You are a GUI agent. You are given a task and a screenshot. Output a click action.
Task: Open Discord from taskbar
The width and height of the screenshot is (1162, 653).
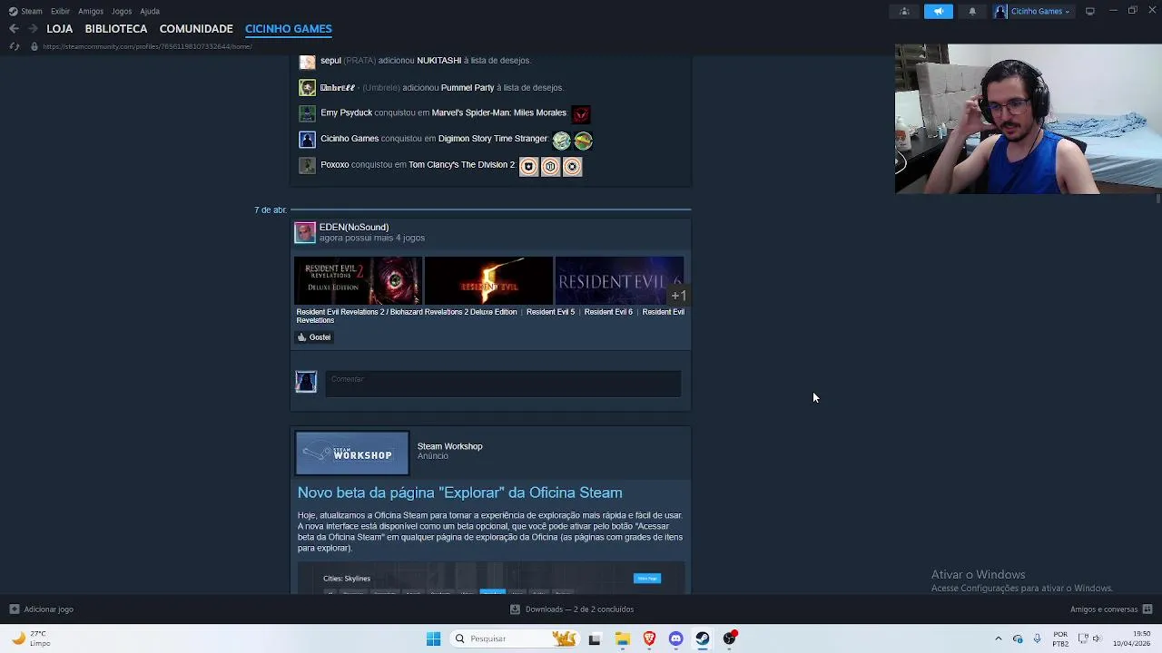pos(675,638)
